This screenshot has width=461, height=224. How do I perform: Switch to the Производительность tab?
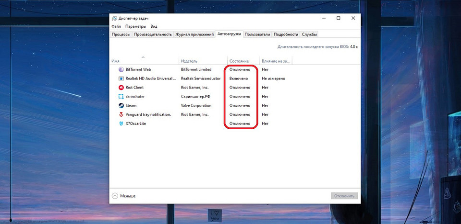coord(153,34)
